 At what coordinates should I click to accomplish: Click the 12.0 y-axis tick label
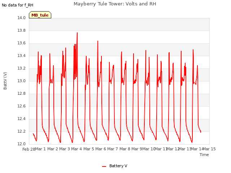(21, 144)
